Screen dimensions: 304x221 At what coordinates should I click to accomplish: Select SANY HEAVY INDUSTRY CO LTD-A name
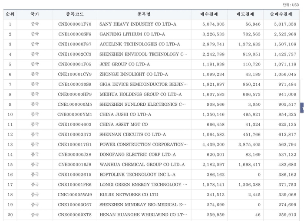(138, 24)
